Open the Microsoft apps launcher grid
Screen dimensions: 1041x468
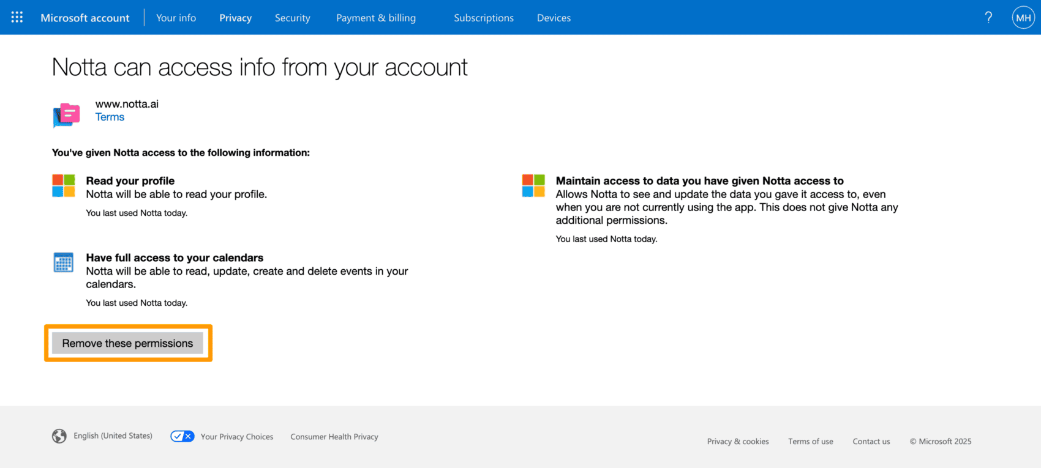coord(17,17)
